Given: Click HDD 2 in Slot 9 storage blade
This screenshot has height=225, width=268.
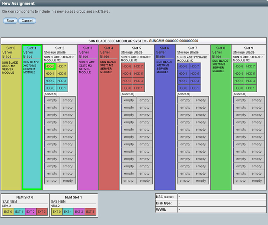Looking at the screenshot, I should pyautogui.click(x=239, y=81).
